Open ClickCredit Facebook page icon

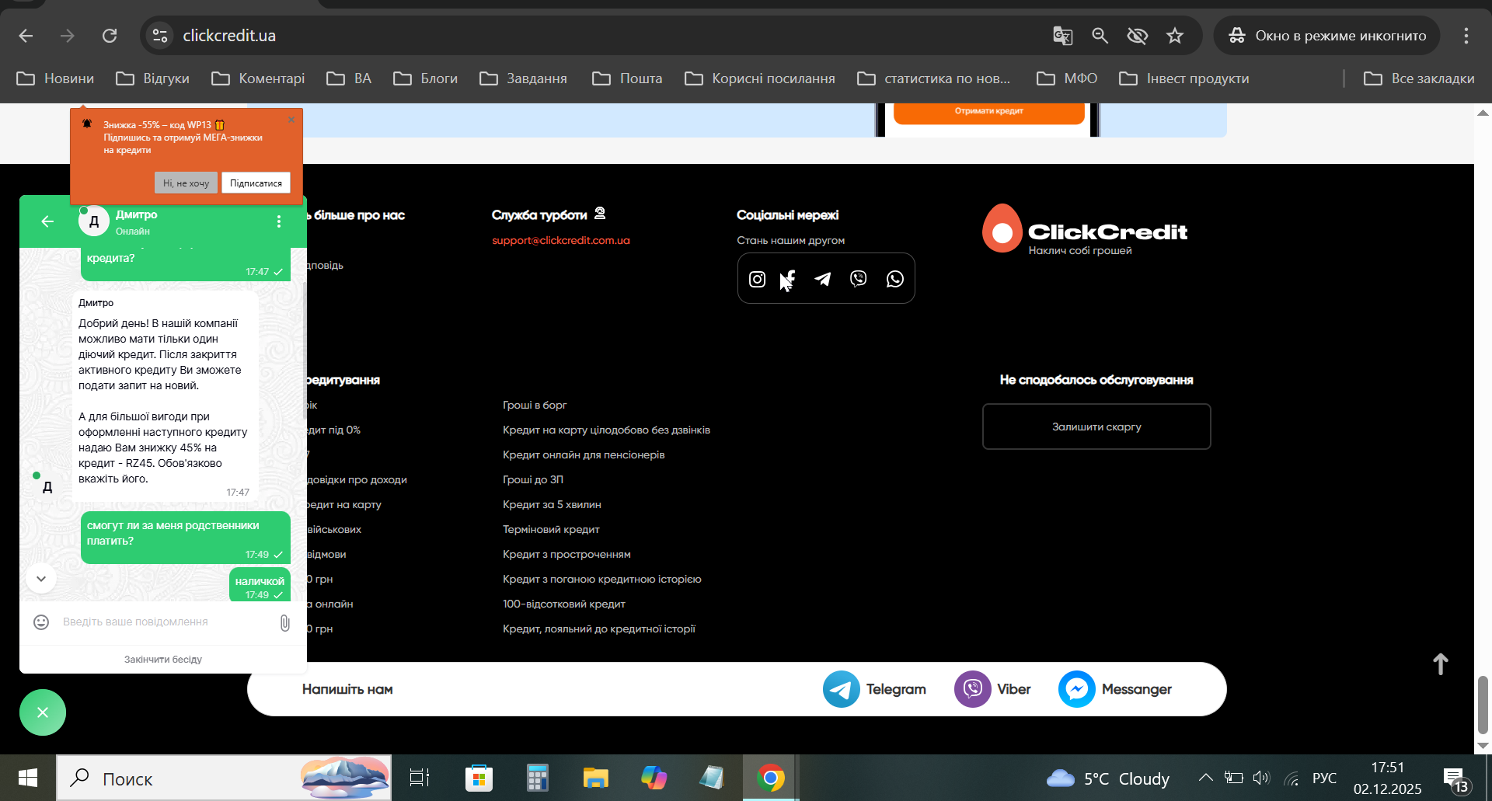click(789, 279)
